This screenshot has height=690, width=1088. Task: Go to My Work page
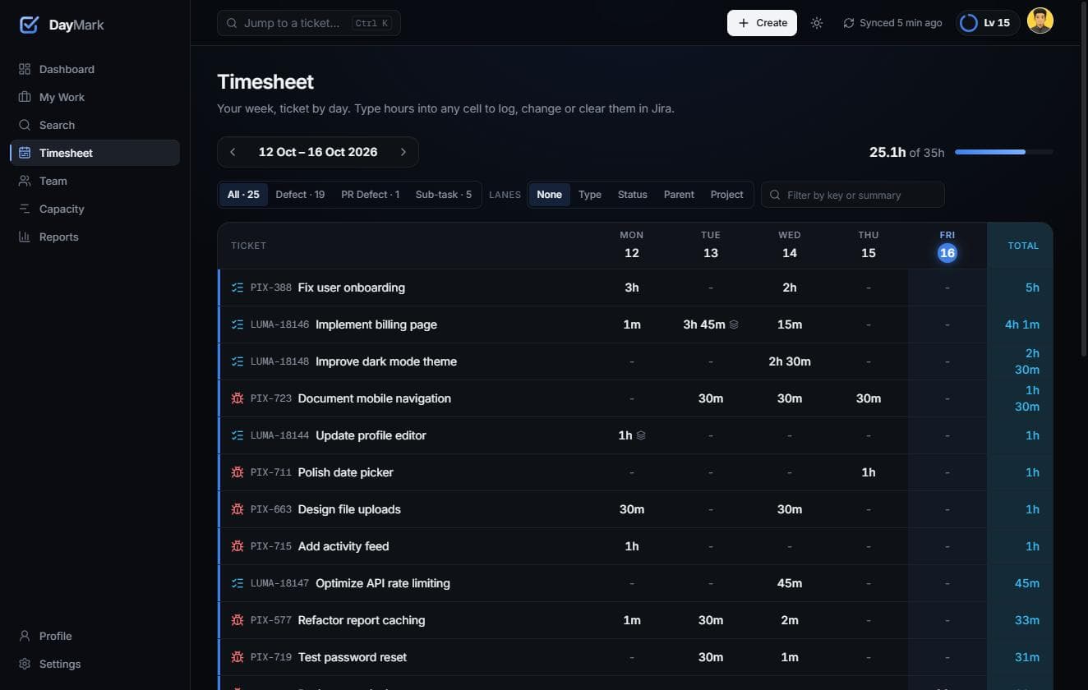click(x=95, y=97)
